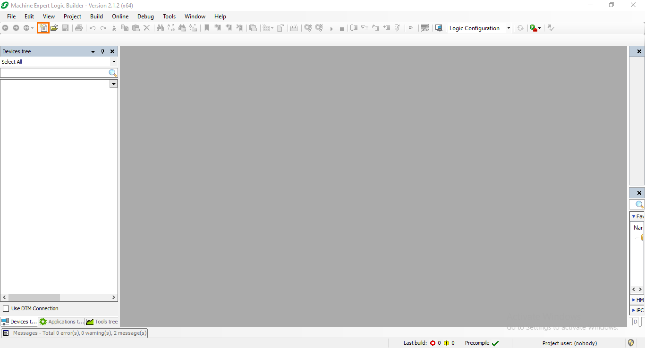
Task: Click the Devices tree horizontal scrollbar thumb
Action: click(34, 297)
